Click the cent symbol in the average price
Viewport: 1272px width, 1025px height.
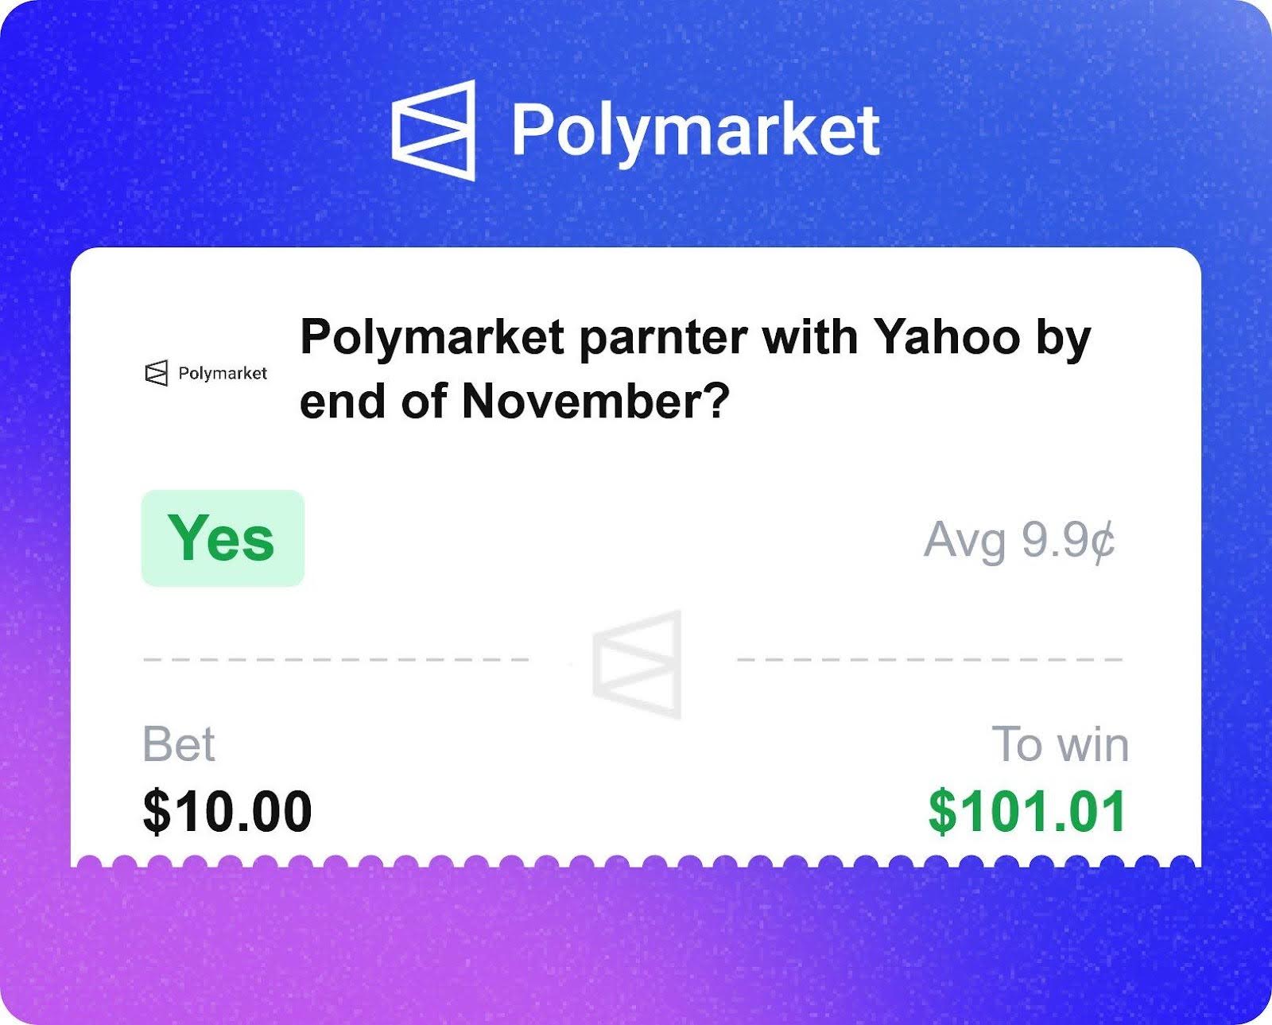1103,542
